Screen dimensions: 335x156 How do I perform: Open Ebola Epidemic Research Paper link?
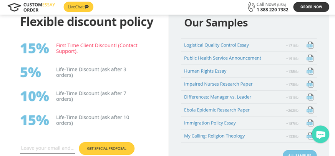click(217, 110)
